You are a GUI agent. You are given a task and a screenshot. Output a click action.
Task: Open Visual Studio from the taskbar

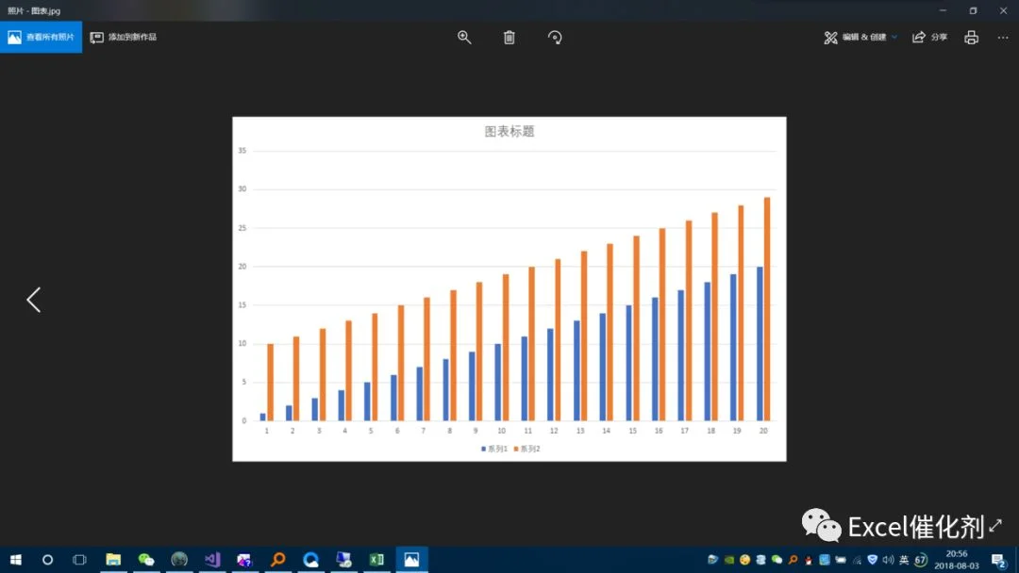pos(212,560)
